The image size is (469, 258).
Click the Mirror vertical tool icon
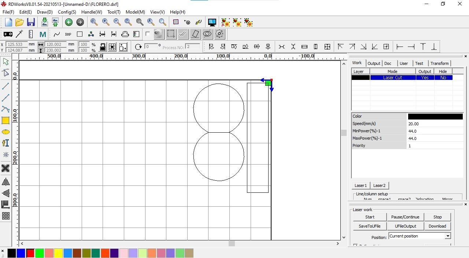5,193
